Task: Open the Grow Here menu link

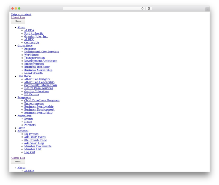Action: pos(25,45)
